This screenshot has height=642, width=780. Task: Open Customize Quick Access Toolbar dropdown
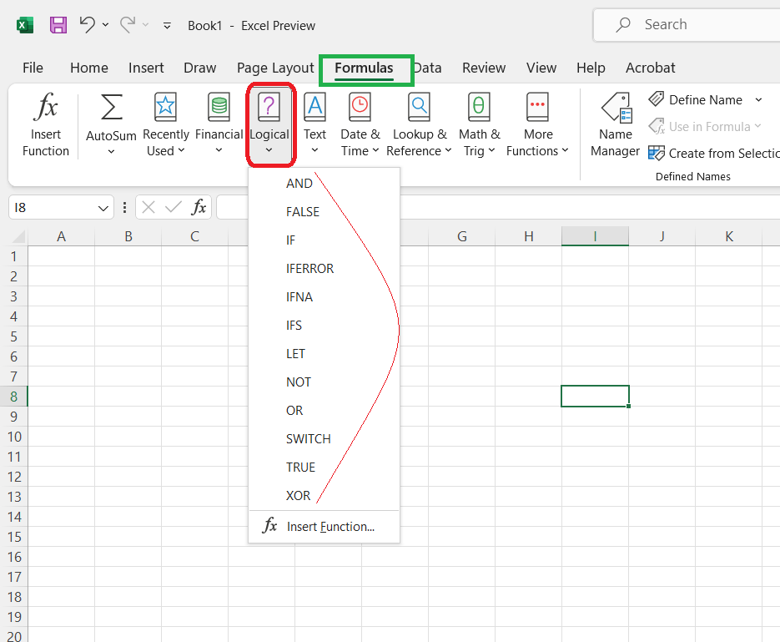pyautogui.click(x=167, y=25)
